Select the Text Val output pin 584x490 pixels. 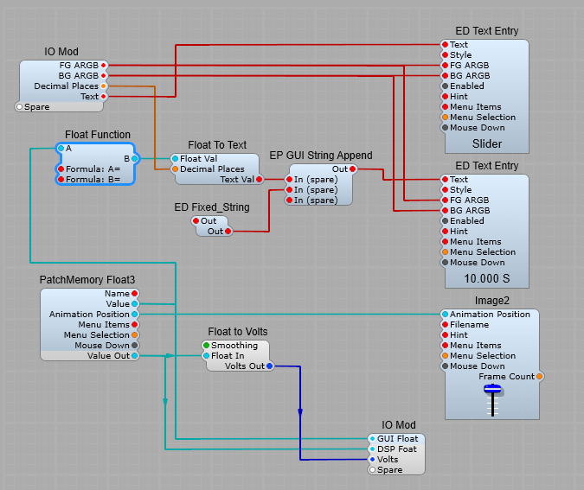tap(259, 180)
